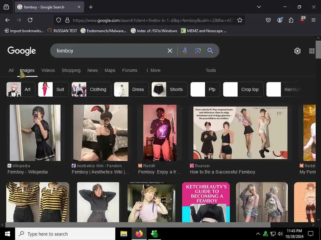The image size is (321, 240).
Task: Open the Ketchbeauty's Guide image result
Action: (206, 202)
